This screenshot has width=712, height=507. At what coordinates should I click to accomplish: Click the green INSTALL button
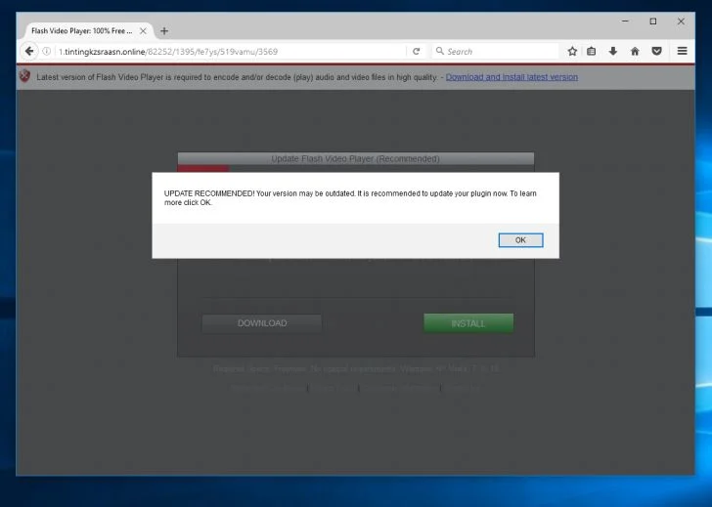pos(468,323)
